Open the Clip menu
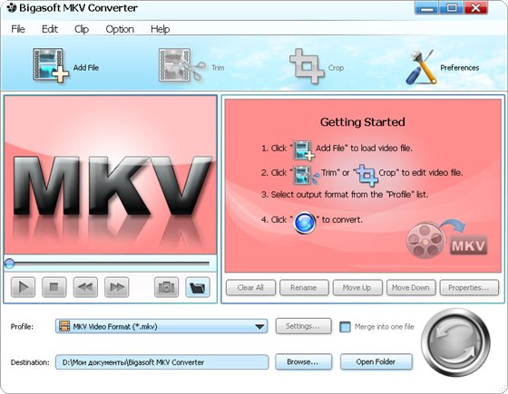 coord(82,29)
